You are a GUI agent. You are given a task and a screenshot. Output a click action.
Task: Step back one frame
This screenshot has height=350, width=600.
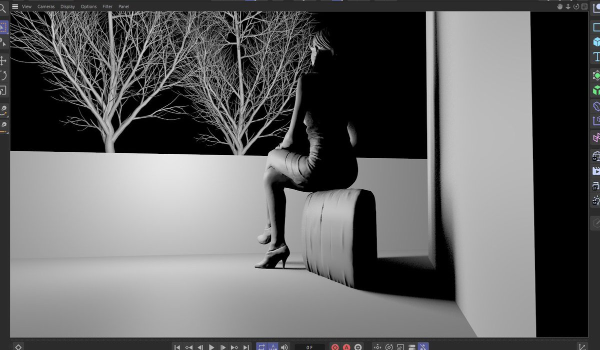[200, 347]
